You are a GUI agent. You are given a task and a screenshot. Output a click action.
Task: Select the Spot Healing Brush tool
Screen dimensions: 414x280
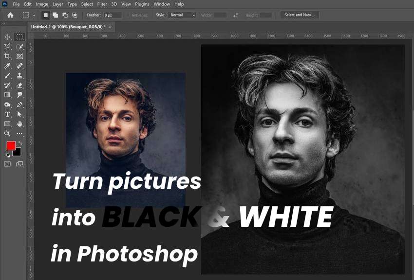click(19, 65)
